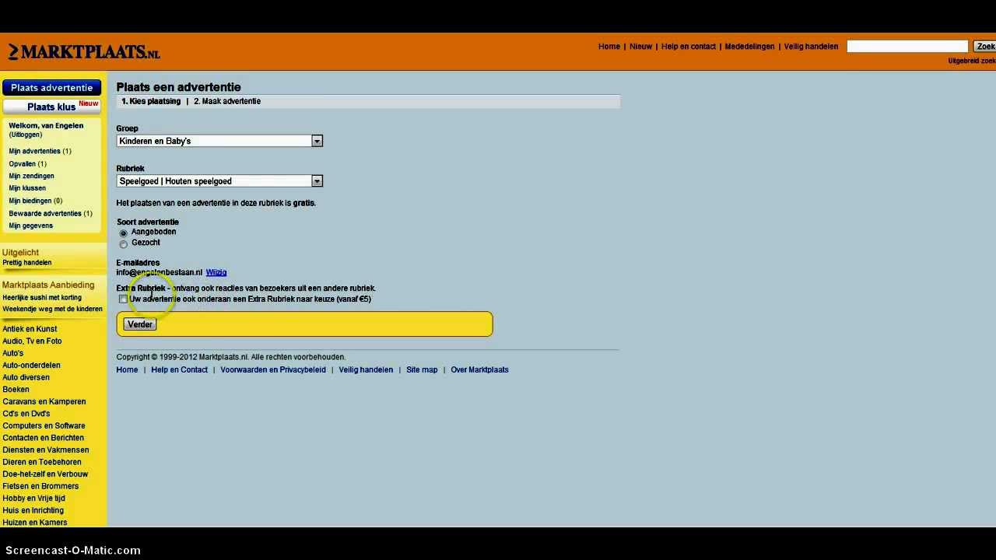Open the Boeken category
This screenshot has height=560, width=996.
(16, 390)
